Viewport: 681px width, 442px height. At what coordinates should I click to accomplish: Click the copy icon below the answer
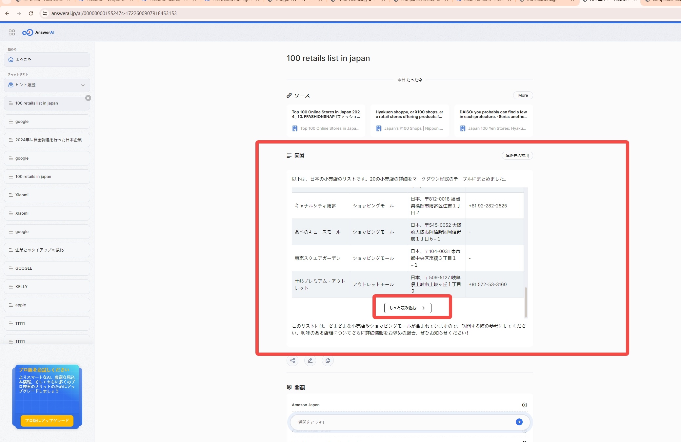(328, 360)
